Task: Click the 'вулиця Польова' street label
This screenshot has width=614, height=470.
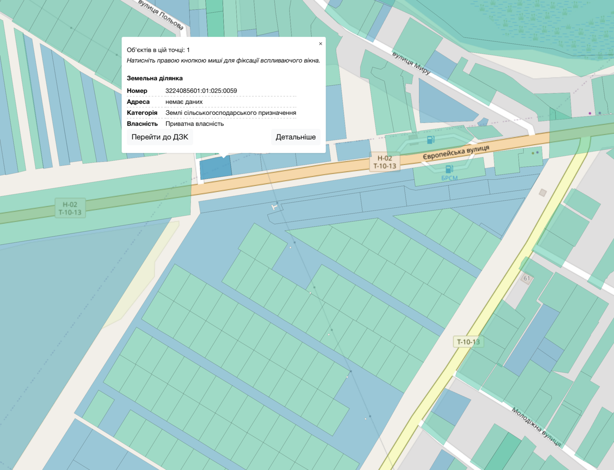Action: pos(161,15)
